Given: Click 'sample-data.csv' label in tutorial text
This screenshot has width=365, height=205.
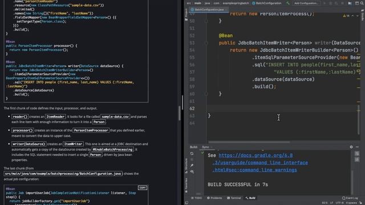Looking at the screenshot, I should 115,117.
